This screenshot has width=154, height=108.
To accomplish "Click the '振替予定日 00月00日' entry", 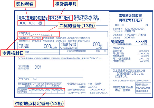I will tap(79, 41).
